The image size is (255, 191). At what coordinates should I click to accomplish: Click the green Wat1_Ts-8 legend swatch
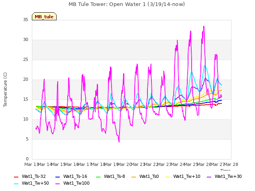tap(98, 177)
